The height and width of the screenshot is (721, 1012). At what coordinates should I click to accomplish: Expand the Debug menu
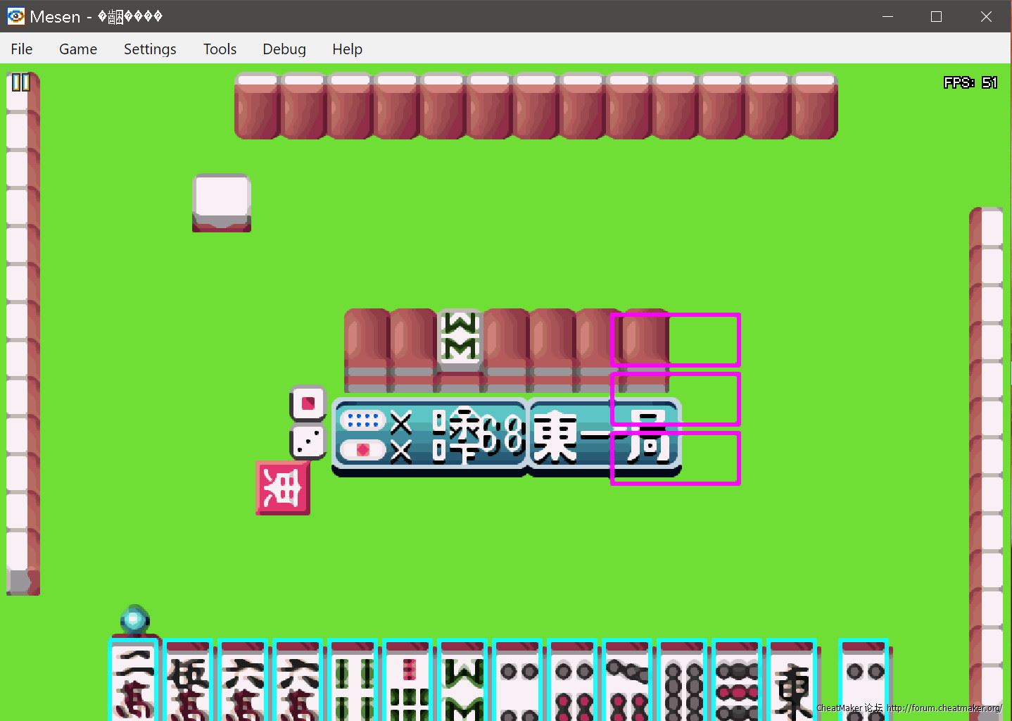284,49
